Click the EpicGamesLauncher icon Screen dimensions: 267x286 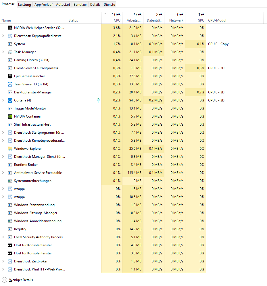coord(10,76)
